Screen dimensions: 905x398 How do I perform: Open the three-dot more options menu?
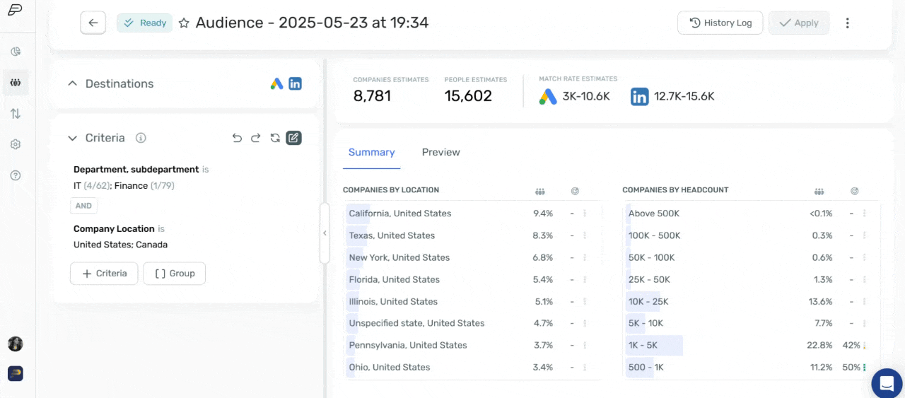click(847, 23)
